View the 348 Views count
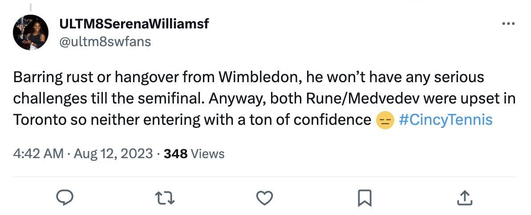 tap(194, 154)
